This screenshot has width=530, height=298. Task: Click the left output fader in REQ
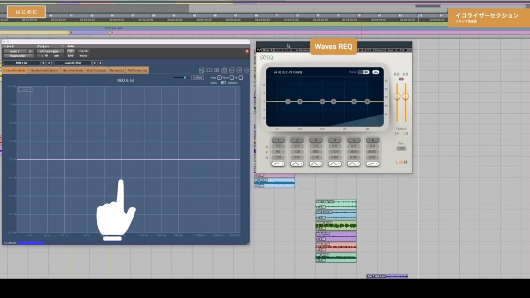pyautogui.click(x=397, y=96)
